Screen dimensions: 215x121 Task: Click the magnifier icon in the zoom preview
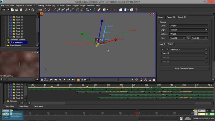[x=37, y=52]
